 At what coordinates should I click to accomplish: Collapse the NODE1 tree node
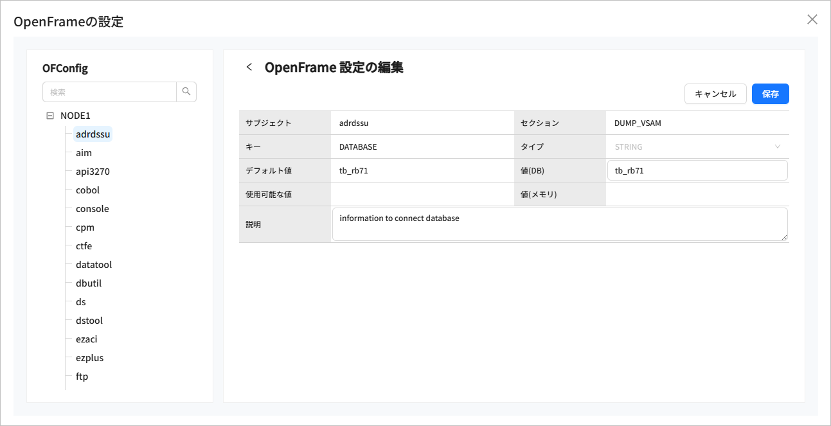50,116
